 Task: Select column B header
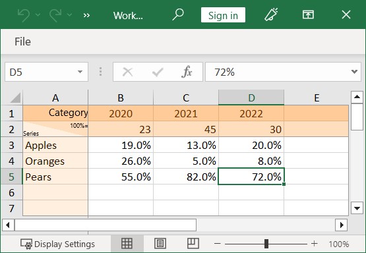click(121, 98)
